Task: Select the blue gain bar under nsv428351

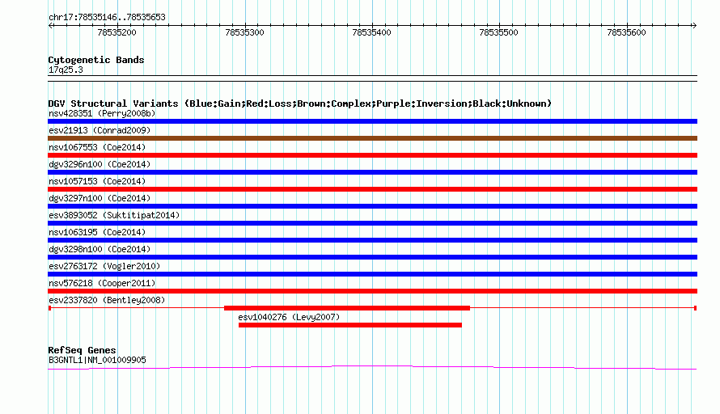Action: click(x=372, y=121)
